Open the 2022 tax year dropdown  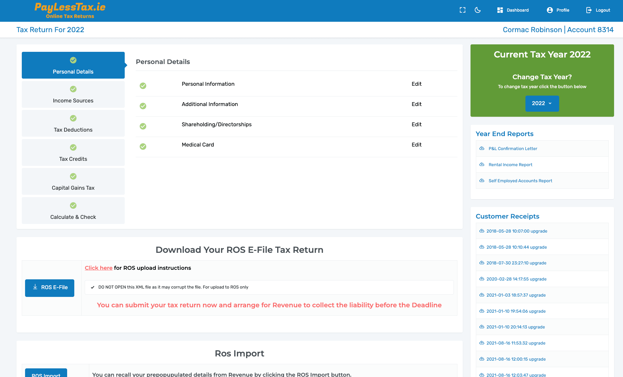(542, 103)
